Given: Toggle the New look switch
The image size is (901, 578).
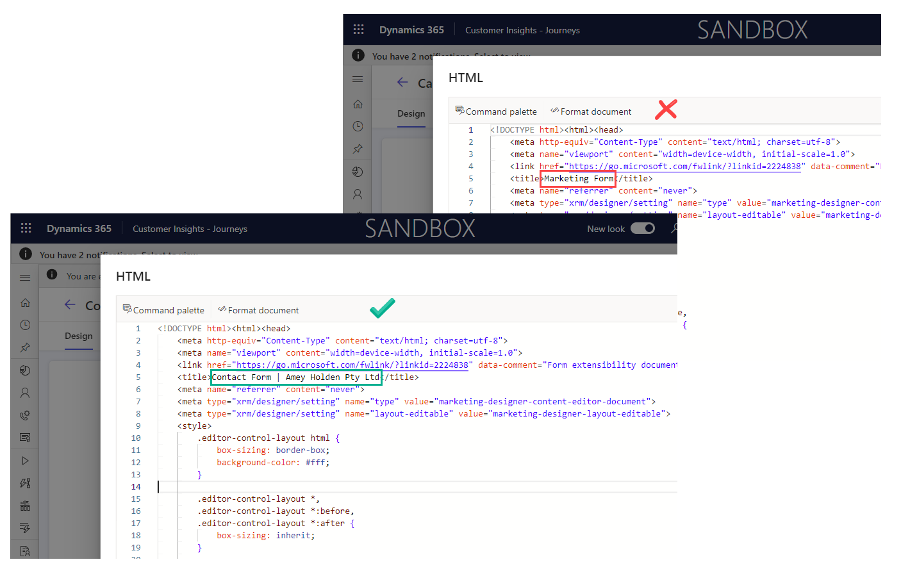Looking at the screenshot, I should pos(642,228).
